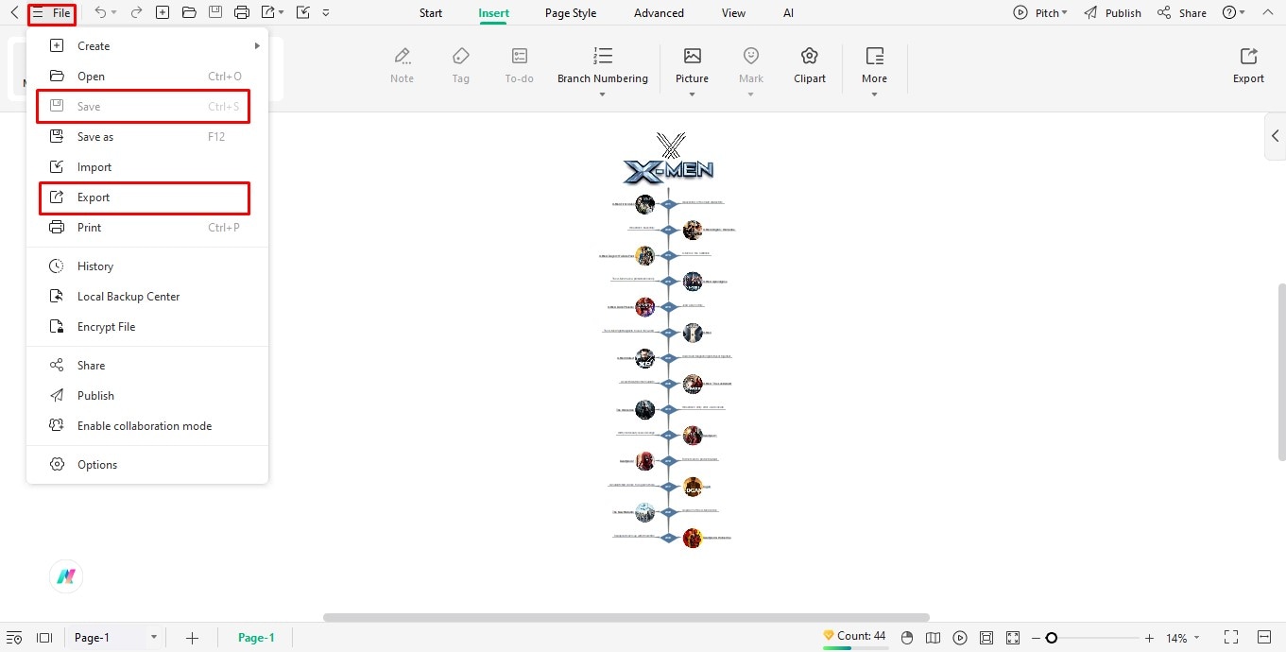Switch to the View tab
This screenshot has height=652, width=1286.
733,13
